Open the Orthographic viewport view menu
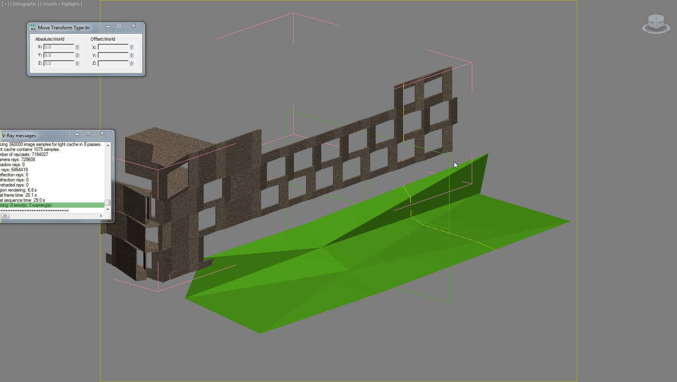677x382 pixels. pyautogui.click(x=24, y=4)
